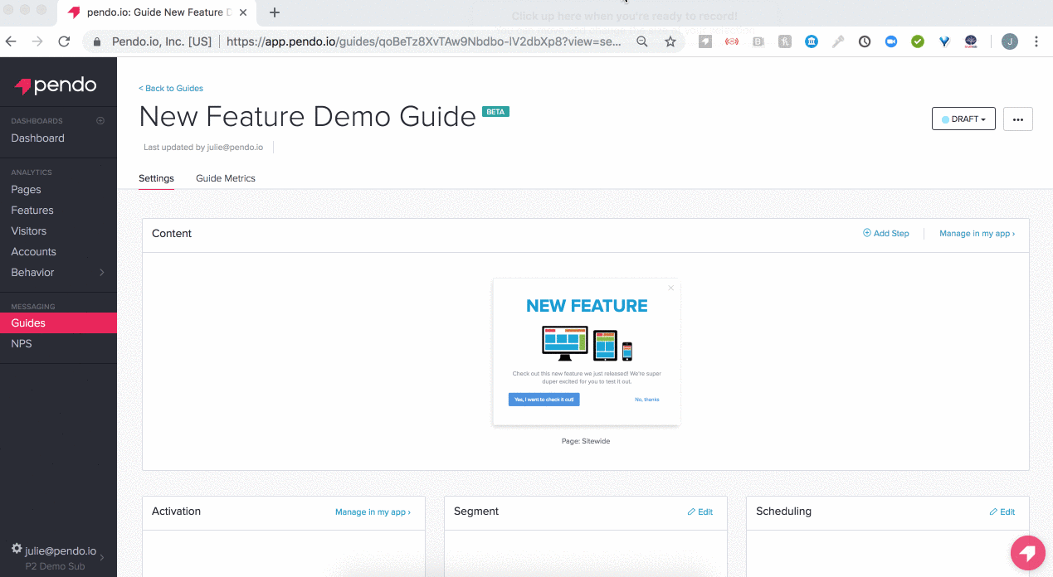Click the plus icon next to Dashboards
Image resolution: width=1053 pixels, height=577 pixels.
point(100,121)
